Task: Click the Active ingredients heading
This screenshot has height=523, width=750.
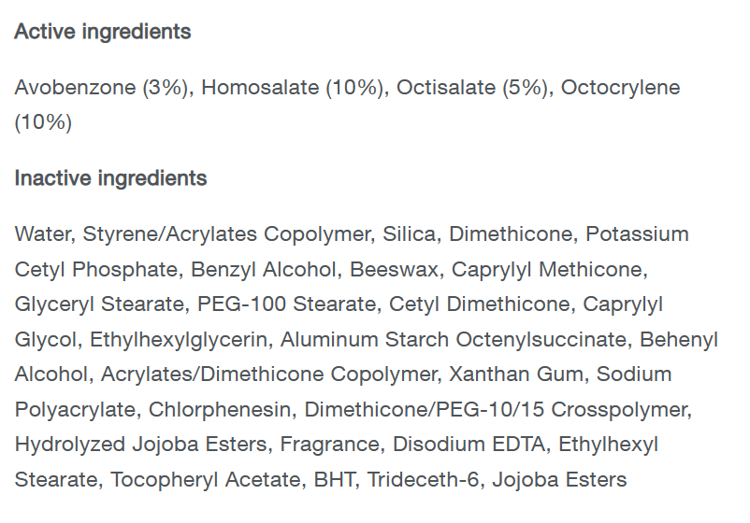Action: point(103,32)
